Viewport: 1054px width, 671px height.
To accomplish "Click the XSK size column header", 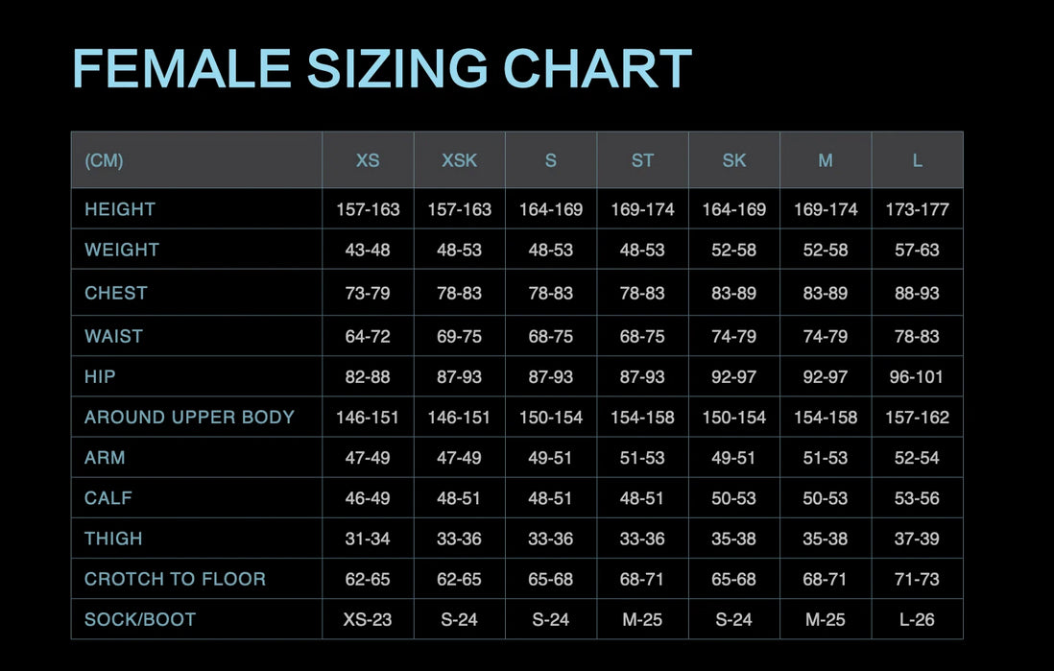I will point(459,160).
